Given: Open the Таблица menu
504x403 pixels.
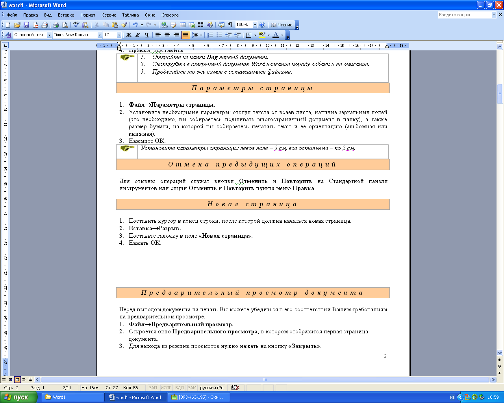Looking at the screenshot, I should 130,15.
